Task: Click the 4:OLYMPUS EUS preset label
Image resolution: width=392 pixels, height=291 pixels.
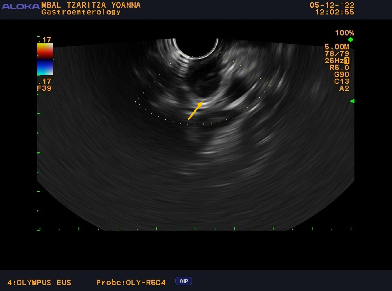Action: point(39,283)
